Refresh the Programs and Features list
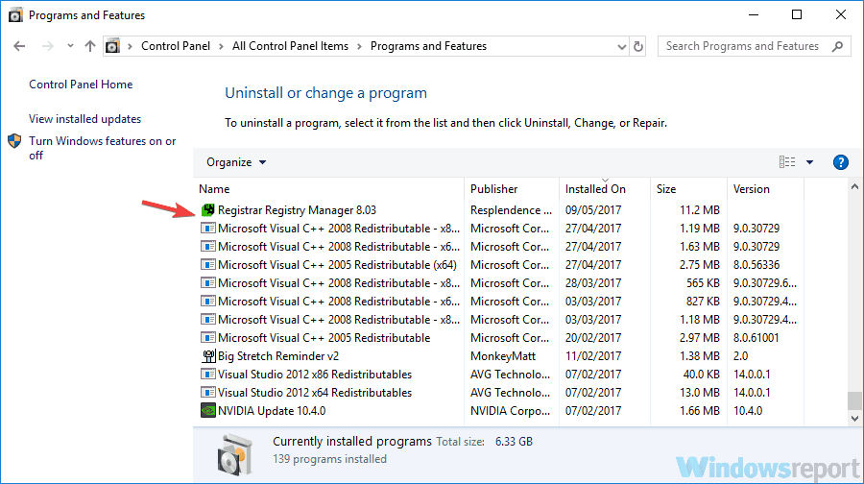This screenshot has height=484, width=864. tap(638, 46)
